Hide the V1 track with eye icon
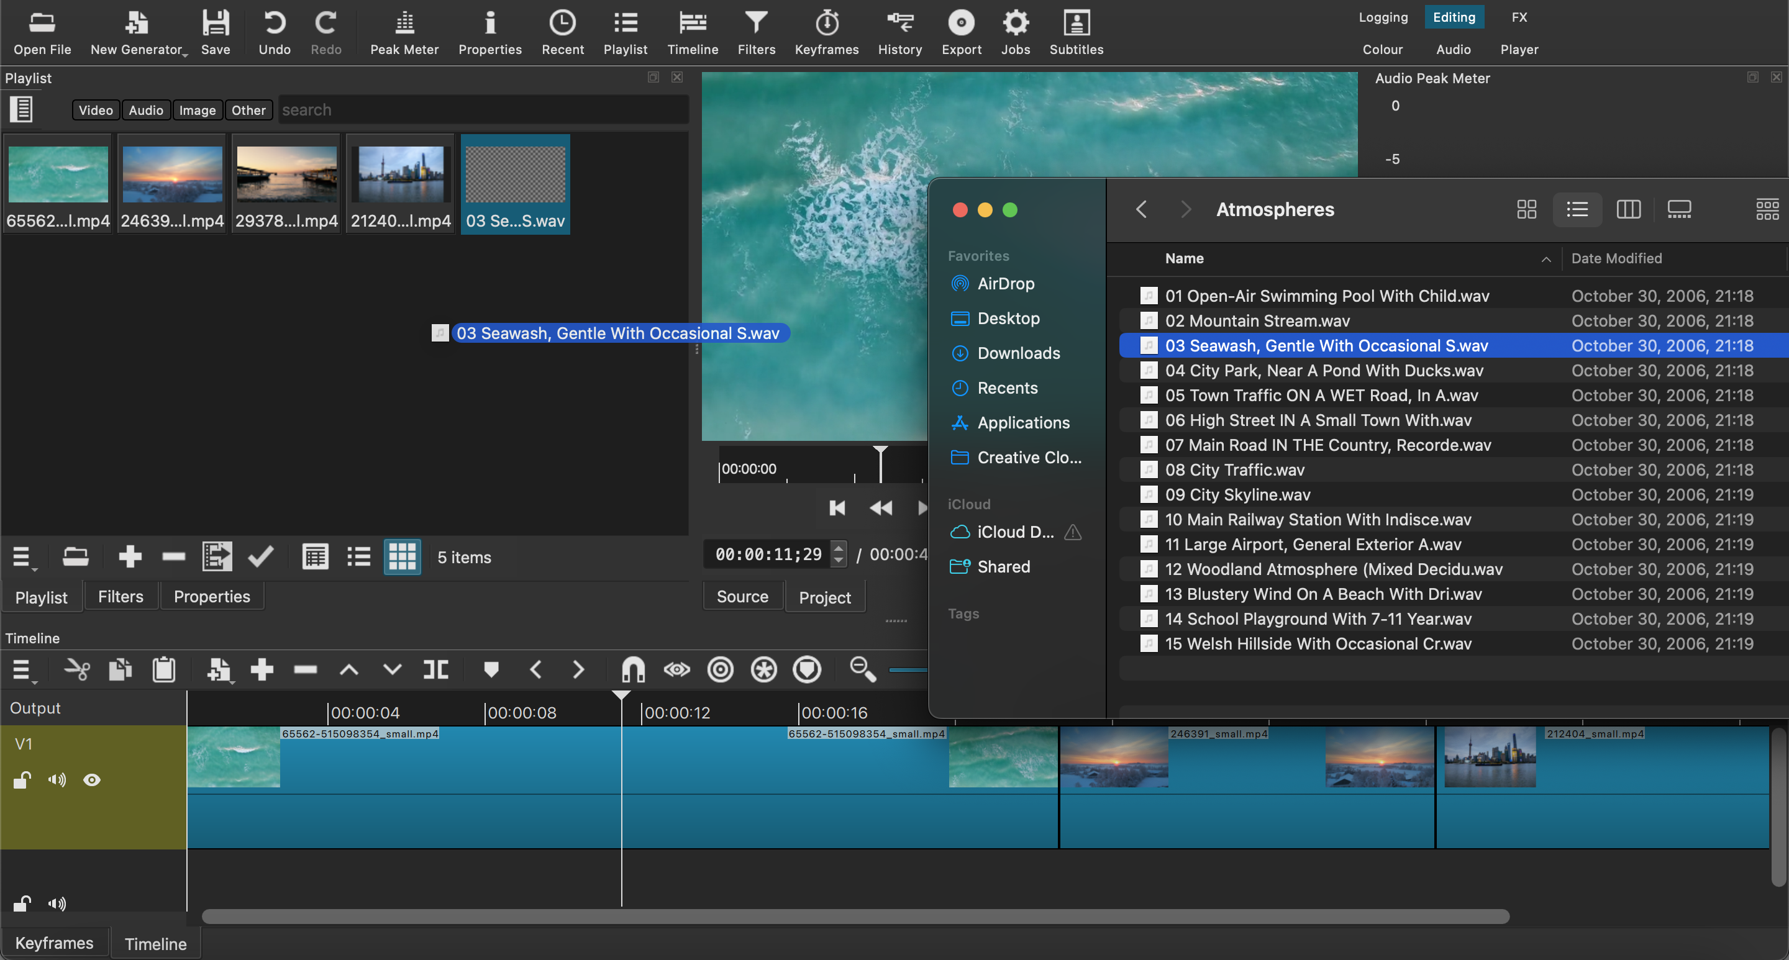 click(92, 780)
